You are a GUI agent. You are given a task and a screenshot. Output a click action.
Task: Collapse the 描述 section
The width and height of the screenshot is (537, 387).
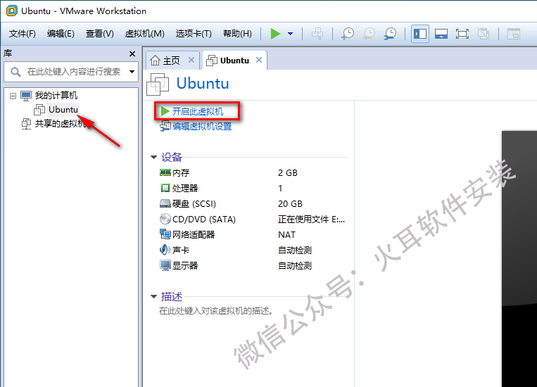[x=153, y=297]
